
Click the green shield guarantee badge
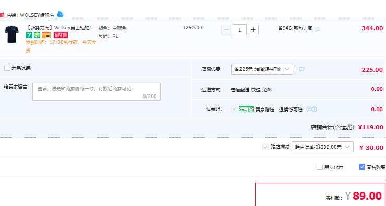(x=37, y=35)
